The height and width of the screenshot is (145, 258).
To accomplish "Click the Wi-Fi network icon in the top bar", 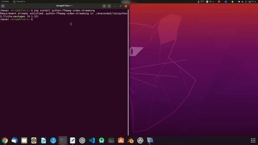I will click(x=239, y=2).
